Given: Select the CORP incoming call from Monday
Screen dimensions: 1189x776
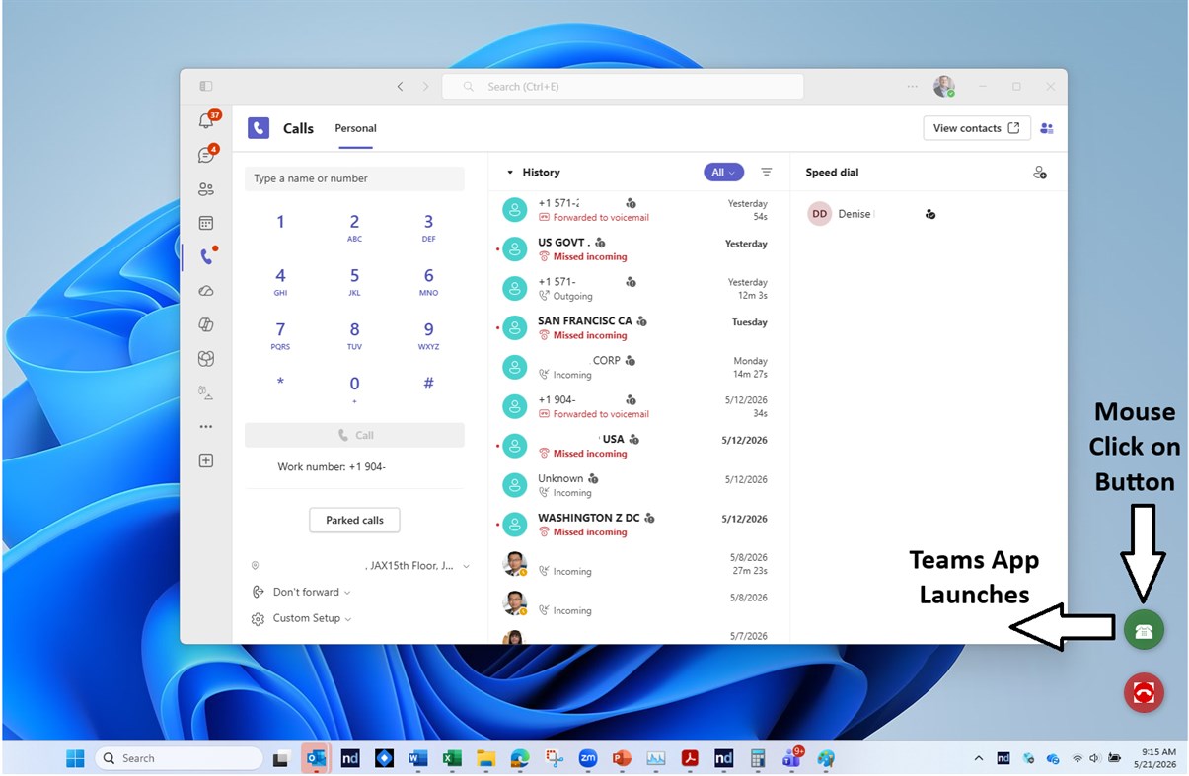Looking at the screenshot, I should click(638, 368).
